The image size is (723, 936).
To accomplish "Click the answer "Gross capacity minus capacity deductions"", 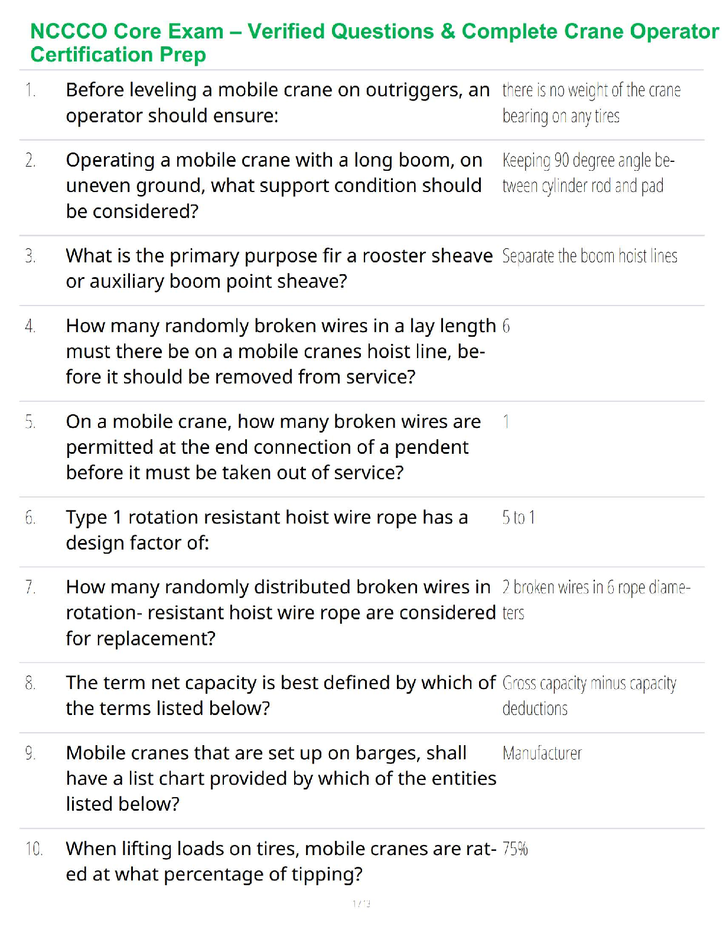I will [589, 695].
